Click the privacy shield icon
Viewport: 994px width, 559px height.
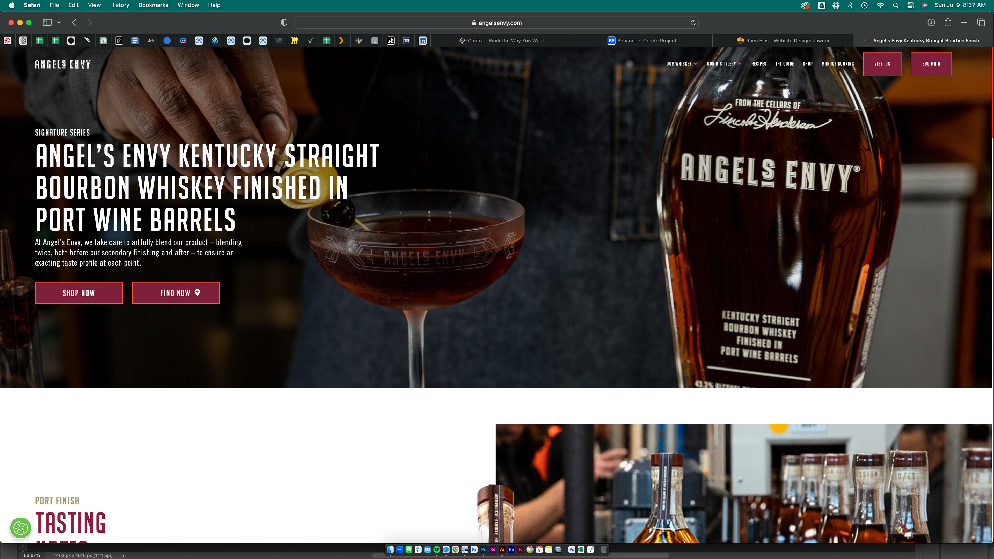tap(284, 22)
